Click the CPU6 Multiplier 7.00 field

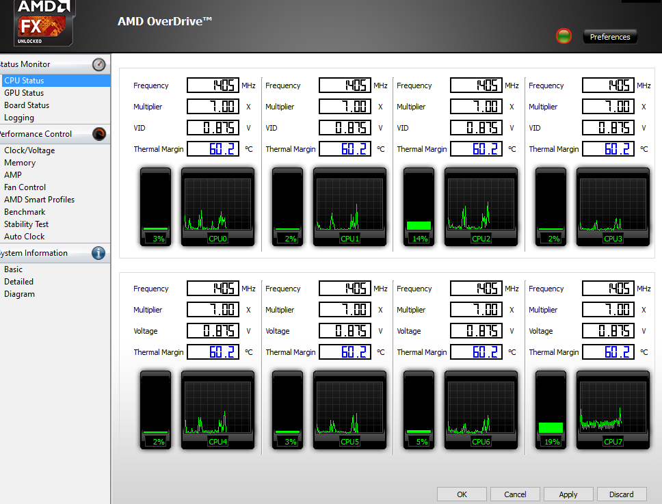tap(476, 309)
